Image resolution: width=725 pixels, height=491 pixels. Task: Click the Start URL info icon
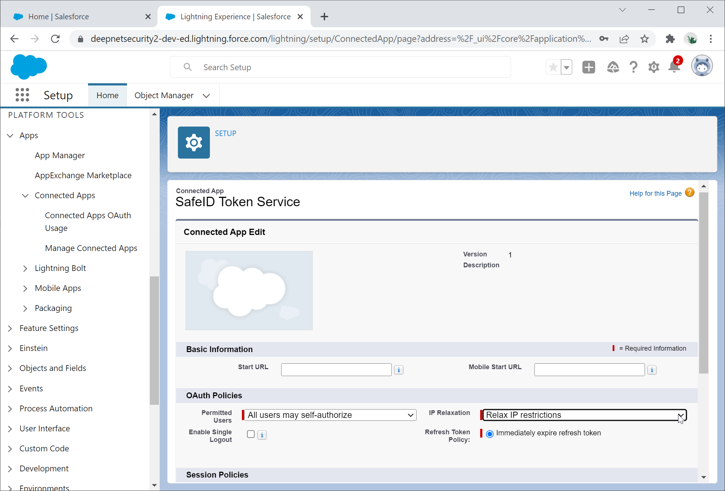399,370
